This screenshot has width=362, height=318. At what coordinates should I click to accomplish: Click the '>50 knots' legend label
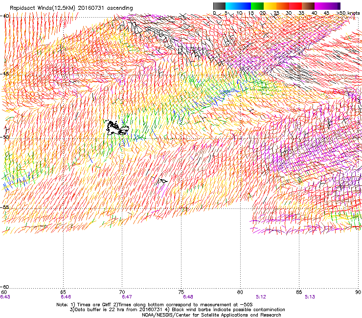(348, 13)
